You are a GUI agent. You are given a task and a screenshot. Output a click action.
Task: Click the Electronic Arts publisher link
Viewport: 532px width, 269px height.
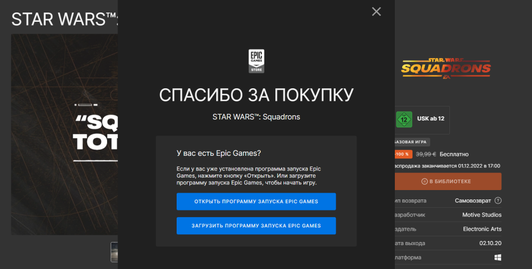click(x=482, y=229)
